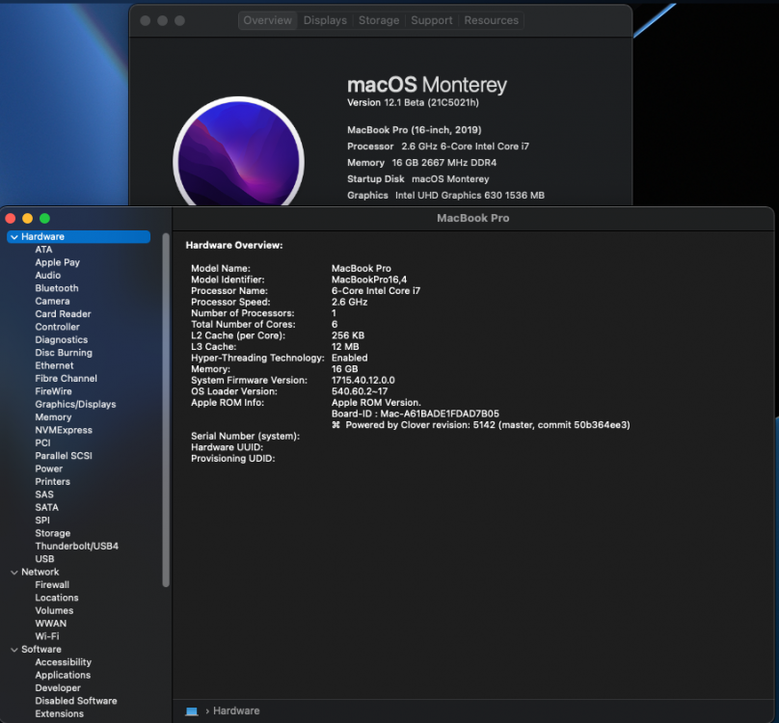This screenshot has height=723, width=779.
Task: Select Disc Burning in the sidebar
Action: pos(64,353)
